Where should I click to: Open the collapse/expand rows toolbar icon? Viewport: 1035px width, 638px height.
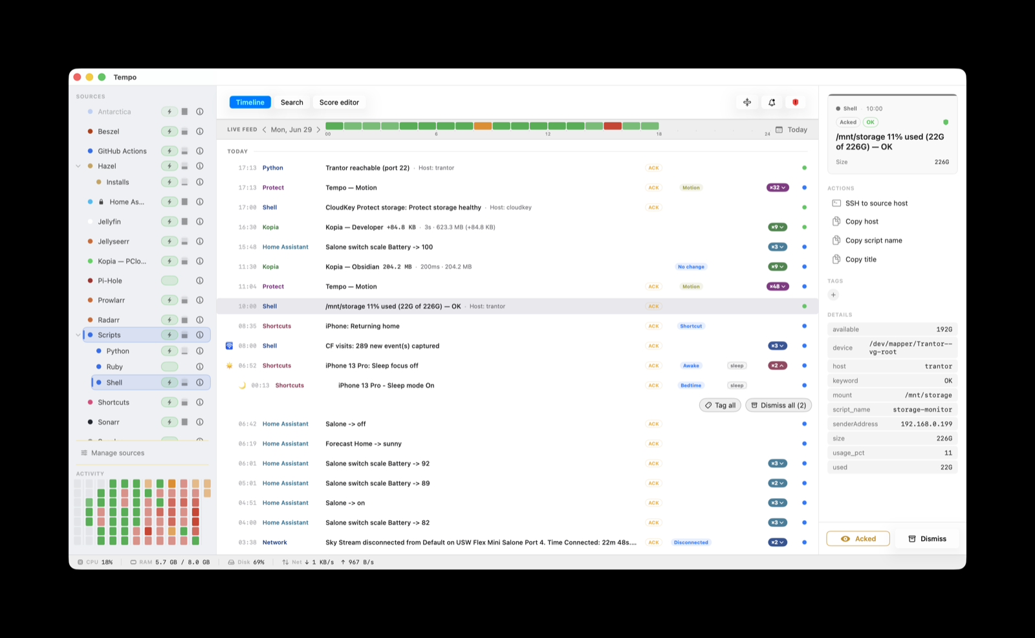pyautogui.click(x=747, y=102)
